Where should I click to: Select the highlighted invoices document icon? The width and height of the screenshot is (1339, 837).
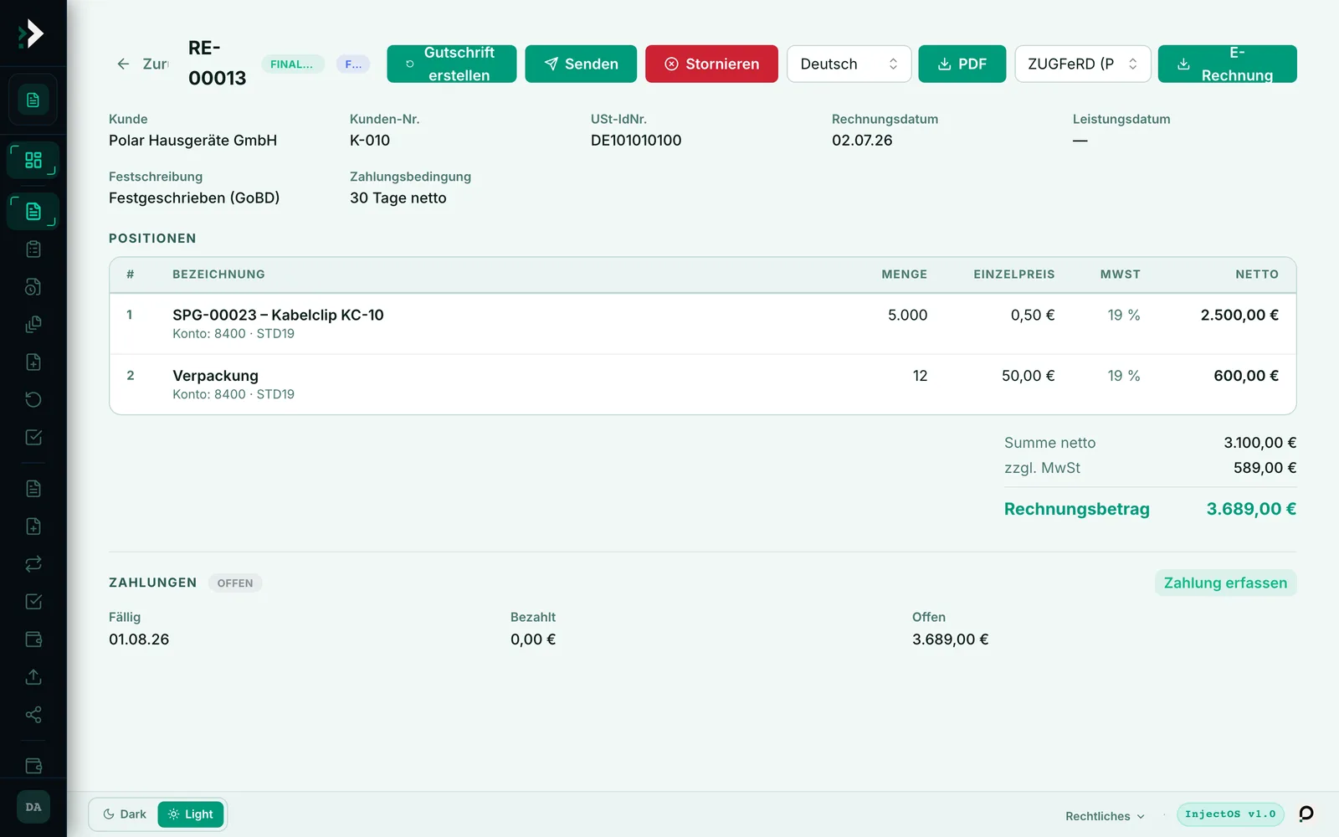click(33, 211)
